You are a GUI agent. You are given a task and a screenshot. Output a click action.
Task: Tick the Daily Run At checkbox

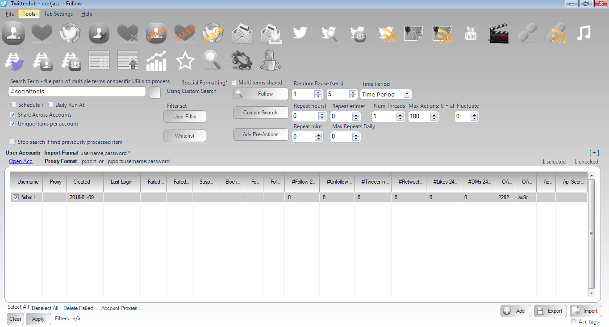(x=50, y=105)
